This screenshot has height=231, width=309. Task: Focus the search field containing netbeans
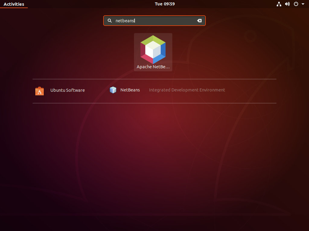(x=154, y=21)
